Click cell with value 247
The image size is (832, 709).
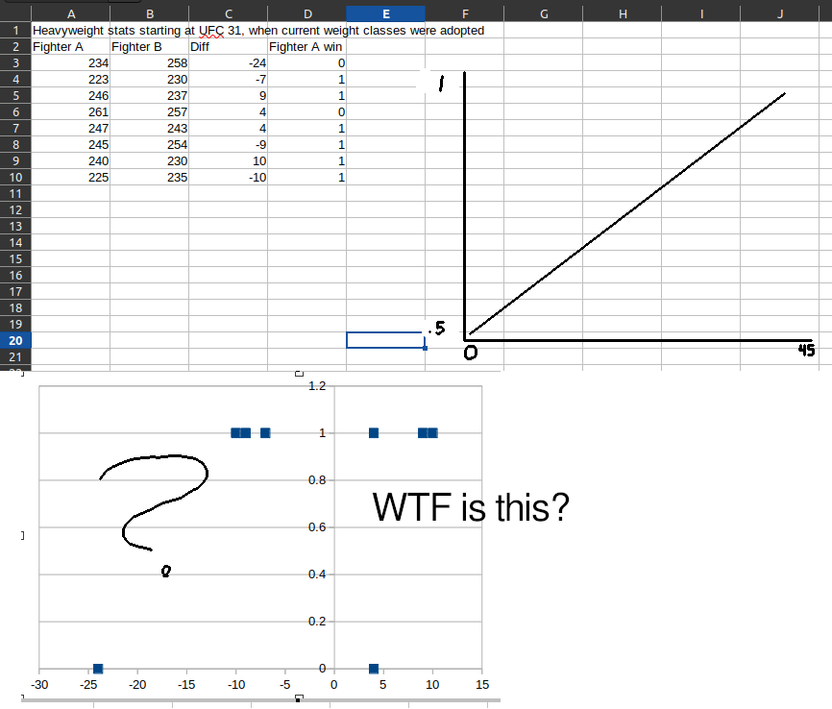[x=70, y=129]
